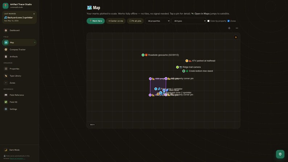Click the Ridge trail camera pin marker

point(177,67)
